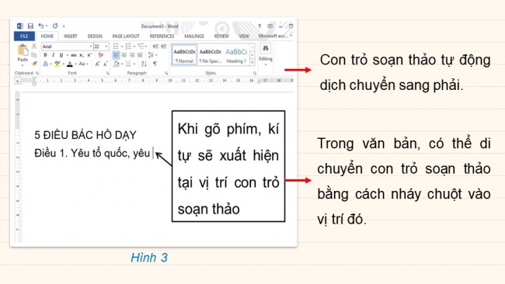Open the font size 22 dropdown
This screenshot has width=505, height=284.
pyautogui.click(x=101, y=47)
